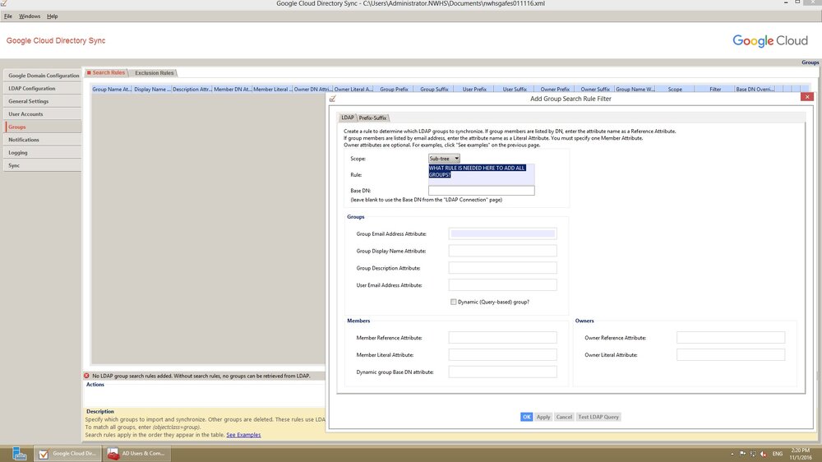Click Filter column header
The width and height of the screenshot is (822, 462).
pos(715,89)
